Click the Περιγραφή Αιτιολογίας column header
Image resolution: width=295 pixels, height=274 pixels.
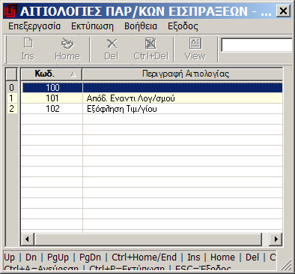183,74
